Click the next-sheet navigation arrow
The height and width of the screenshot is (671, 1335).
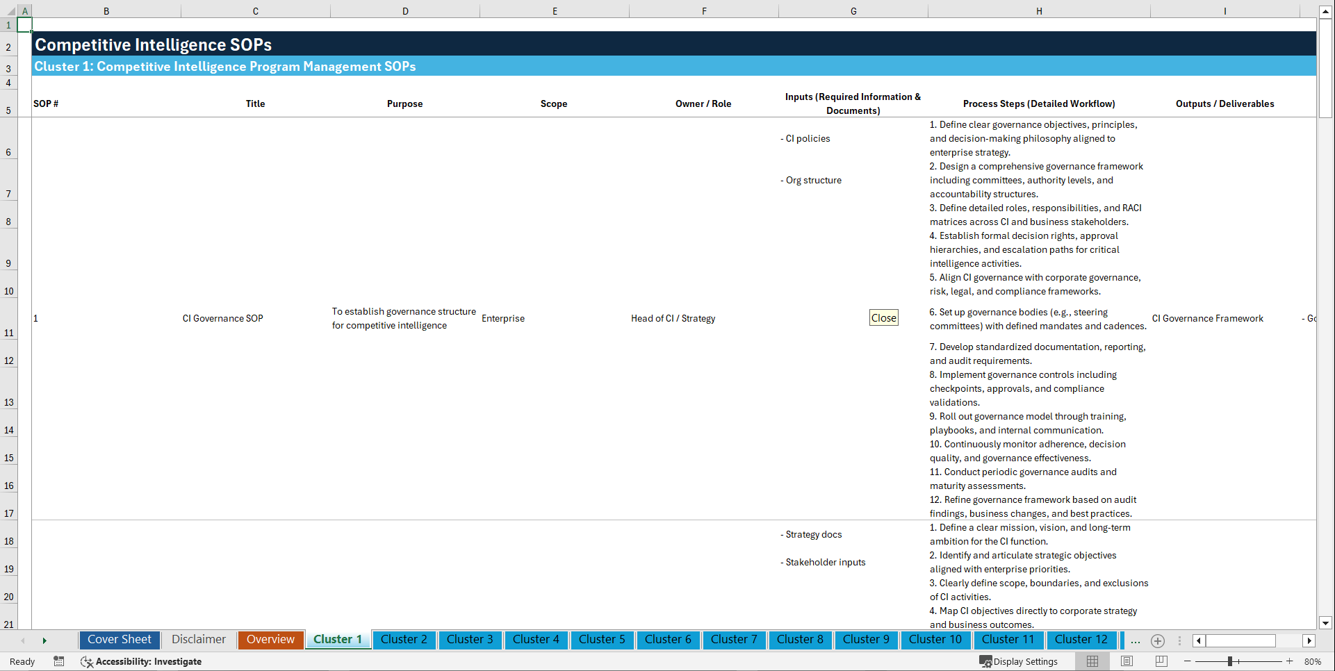44,640
